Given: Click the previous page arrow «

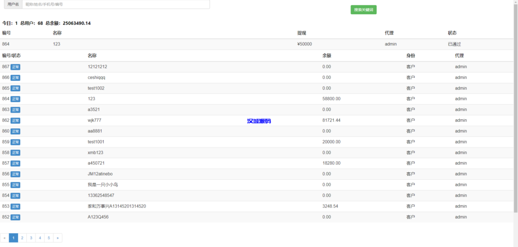Looking at the screenshot, I should click(5, 237).
